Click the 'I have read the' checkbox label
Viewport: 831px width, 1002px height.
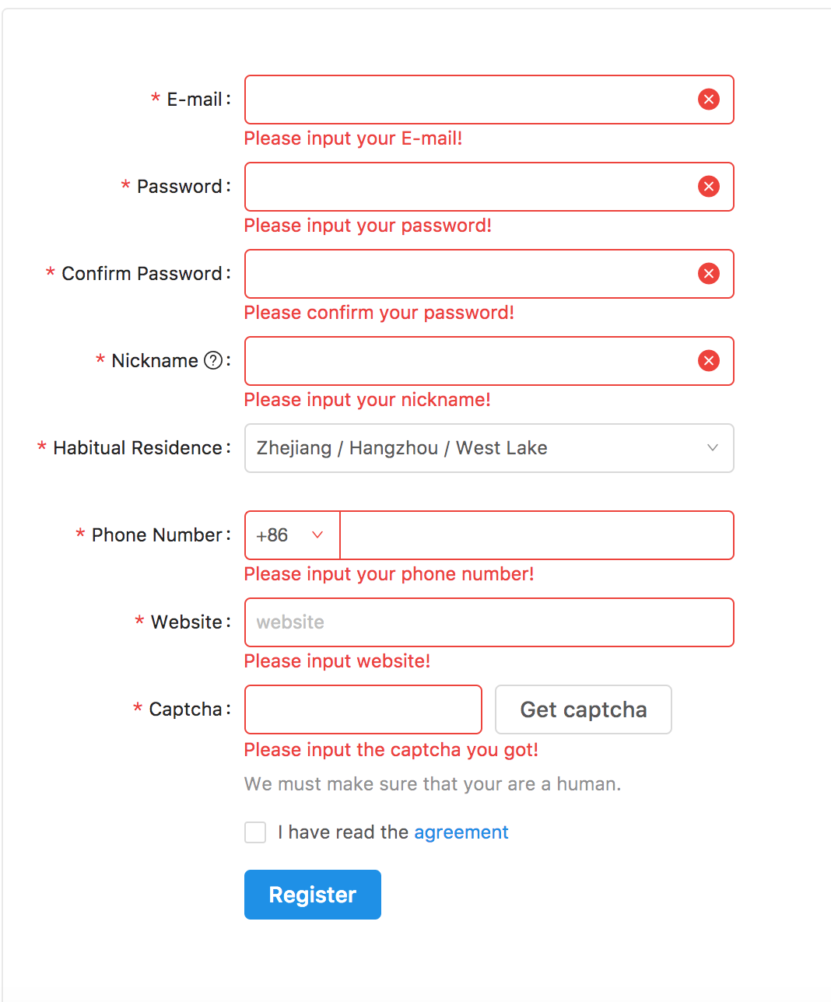[343, 832]
